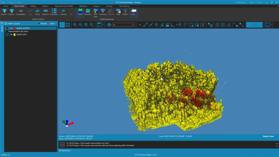This screenshot has width=279, height=157.
Task: Open point cloud Properties
Action: tap(54, 12)
